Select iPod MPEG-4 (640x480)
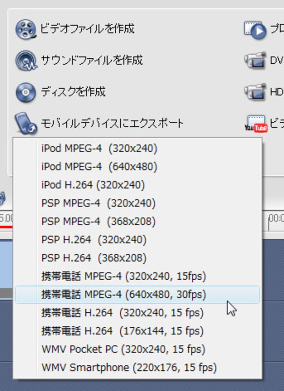Viewport: 284px width, 391px height. coord(137,167)
